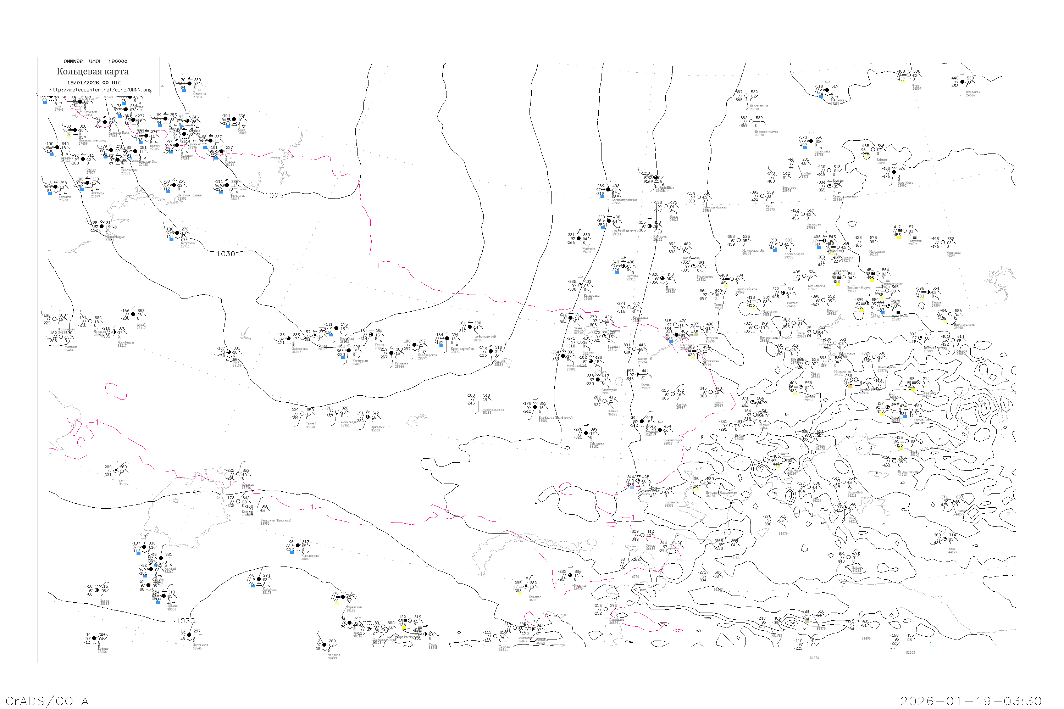Click the Туркестан station circle symbol

(343, 597)
